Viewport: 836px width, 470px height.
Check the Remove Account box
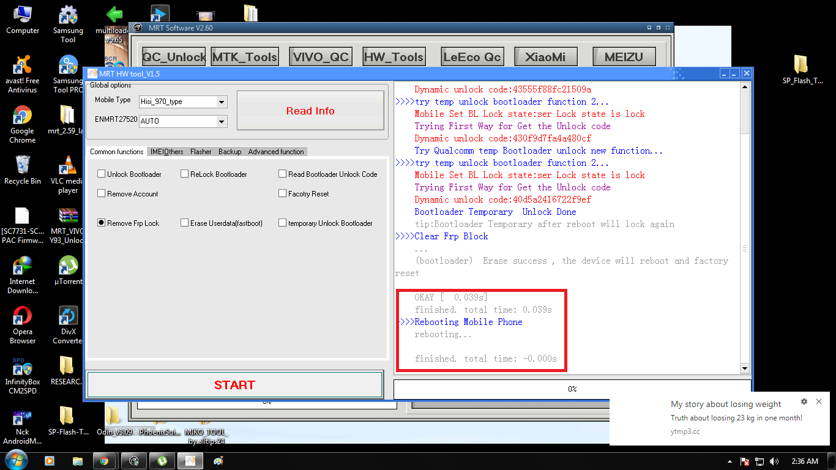coord(101,193)
